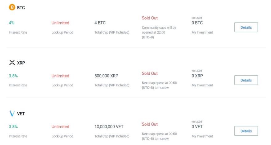The height and width of the screenshot is (145, 271).
Task: Open Details for the BTC product
Action: coord(246,27)
